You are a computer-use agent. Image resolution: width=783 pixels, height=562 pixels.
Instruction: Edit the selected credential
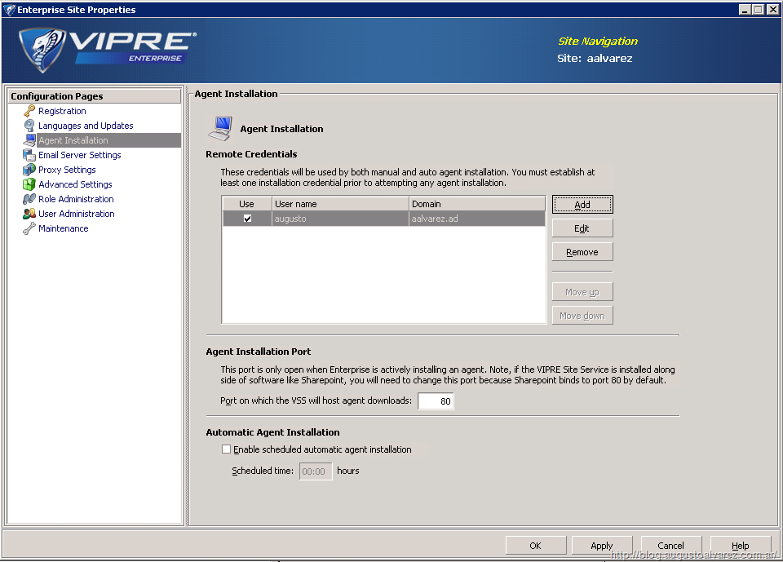click(582, 228)
